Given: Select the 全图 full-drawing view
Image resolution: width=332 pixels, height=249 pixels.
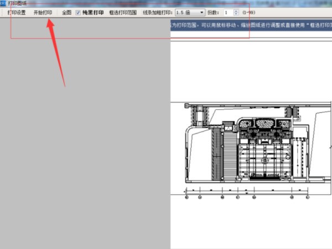Looking at the screenshot, I should click(66, 13).
